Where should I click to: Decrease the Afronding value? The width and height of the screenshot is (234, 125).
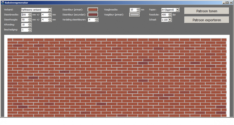tap(30, 25)
